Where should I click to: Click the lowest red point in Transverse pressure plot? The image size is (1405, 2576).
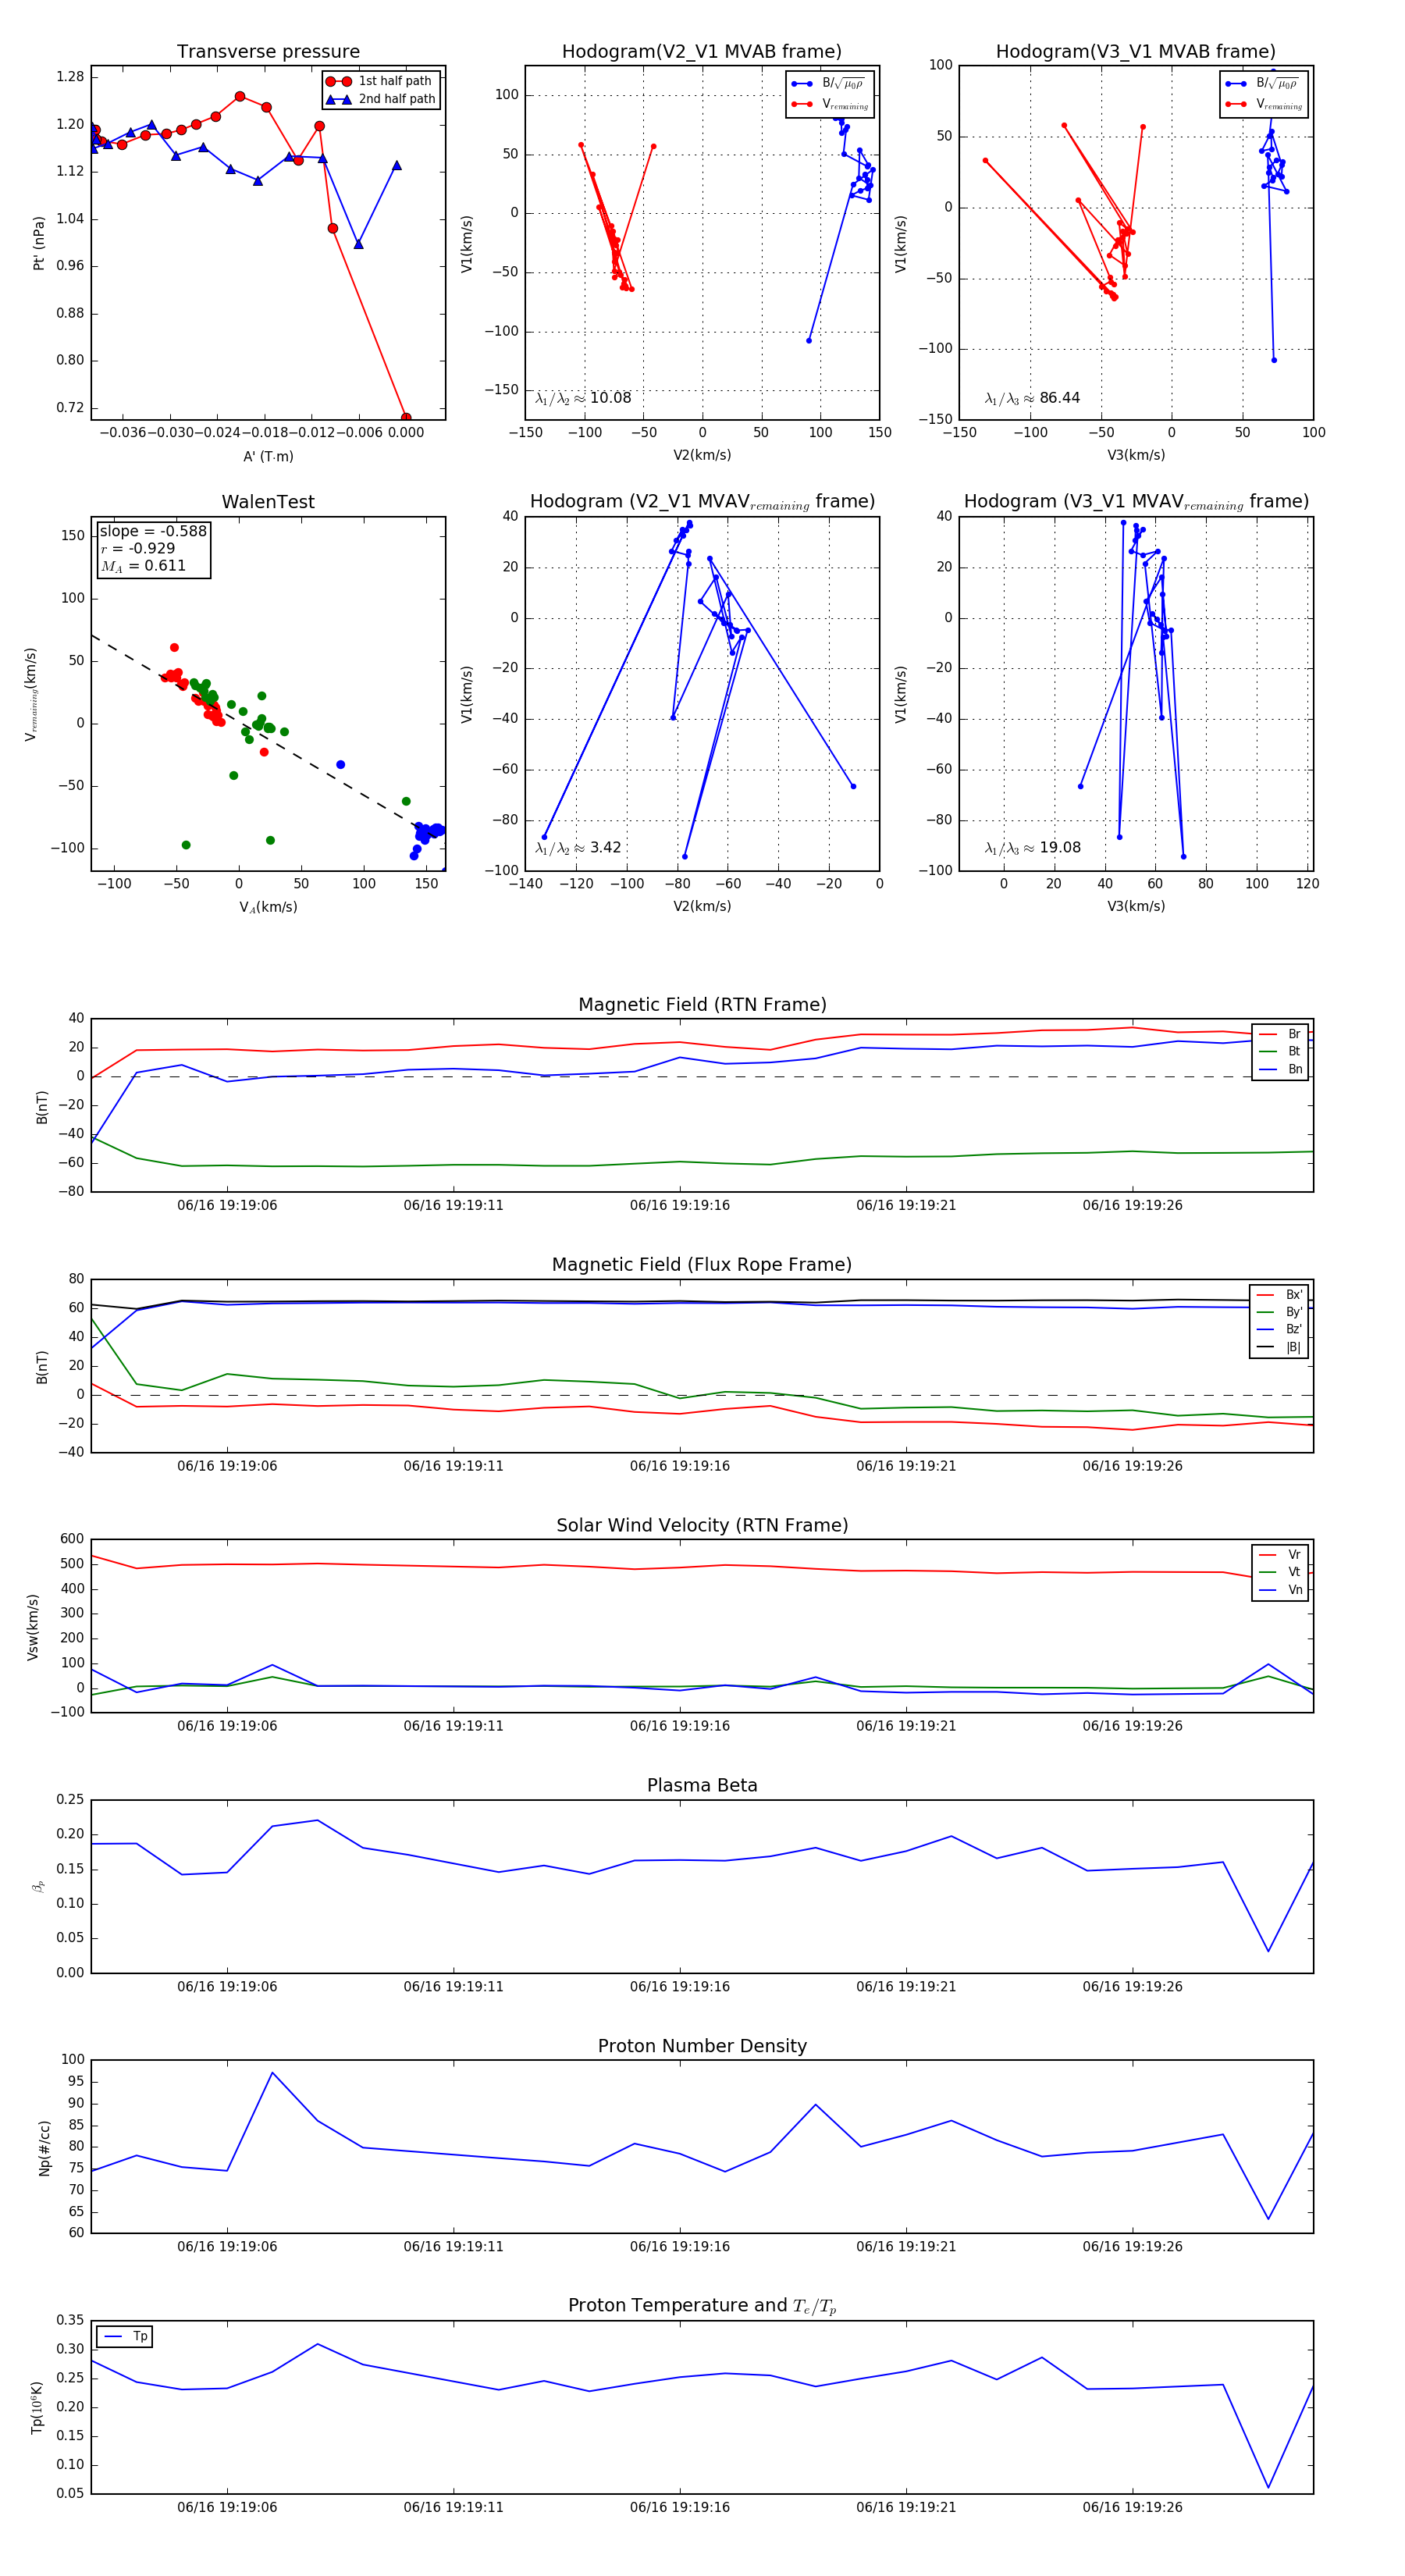(405, 418)
